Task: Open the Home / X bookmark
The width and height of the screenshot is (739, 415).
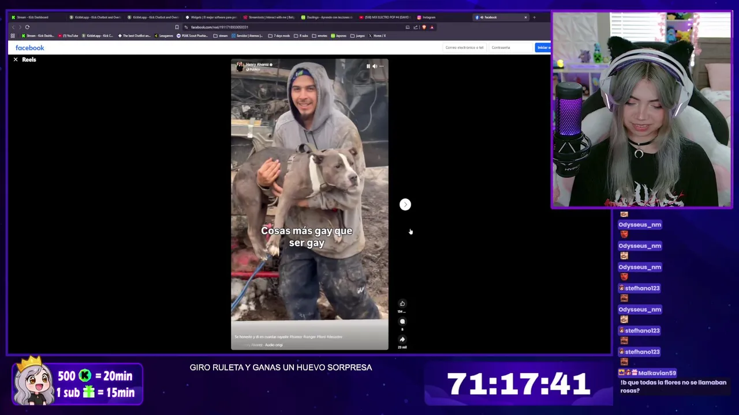Action: click(x=377, y=36)
